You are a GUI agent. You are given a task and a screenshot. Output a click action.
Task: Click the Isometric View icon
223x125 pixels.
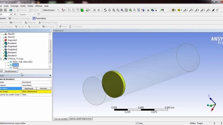tap(139, 10)
